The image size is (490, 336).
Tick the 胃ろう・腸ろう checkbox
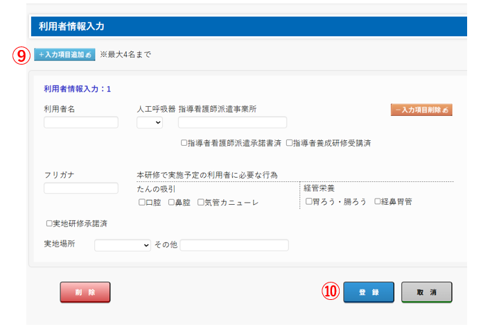tap(308, 201)
